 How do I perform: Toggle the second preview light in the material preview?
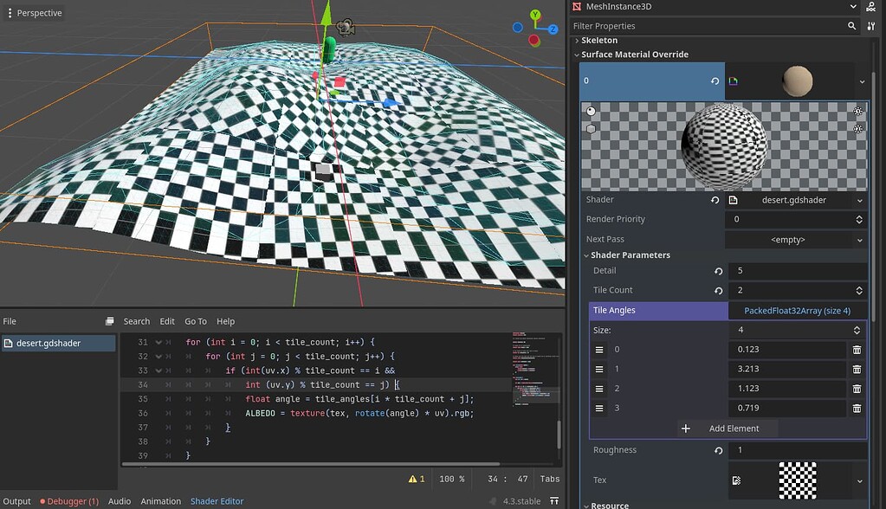coord(857,129)
